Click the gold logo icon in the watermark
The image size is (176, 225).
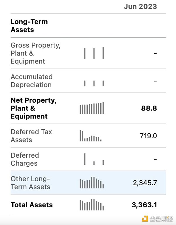click(145, 219)
